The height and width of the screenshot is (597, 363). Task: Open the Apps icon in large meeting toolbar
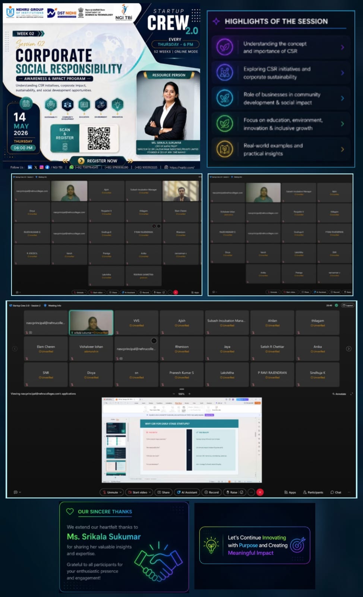[x=286, y=492]
